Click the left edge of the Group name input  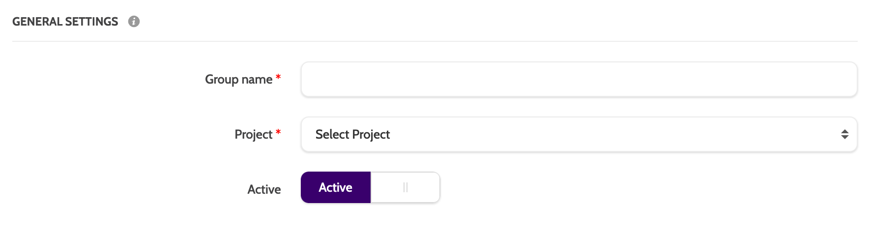coord(310,79)
